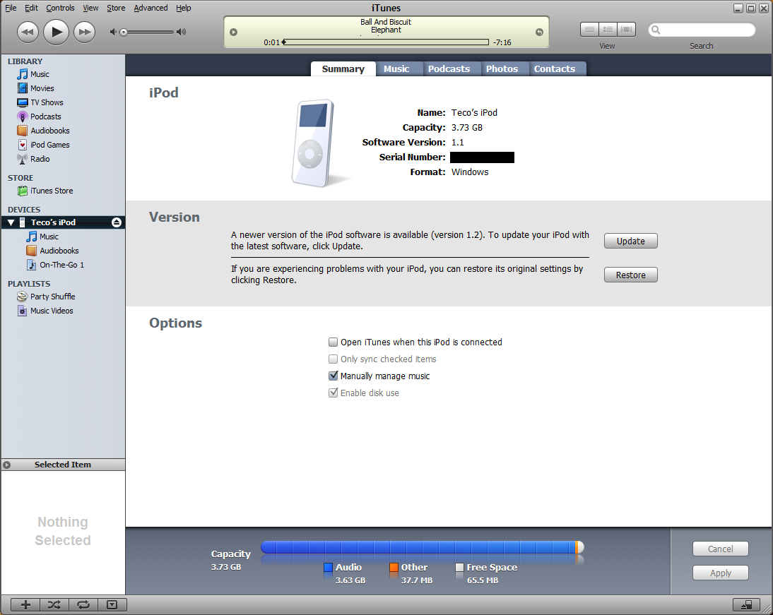Click the Update button

[631, 241]
